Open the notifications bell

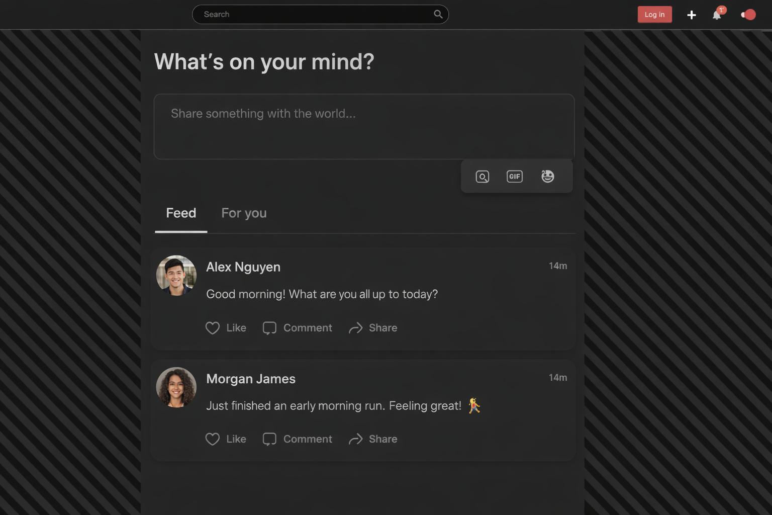[x=717, y=15]
